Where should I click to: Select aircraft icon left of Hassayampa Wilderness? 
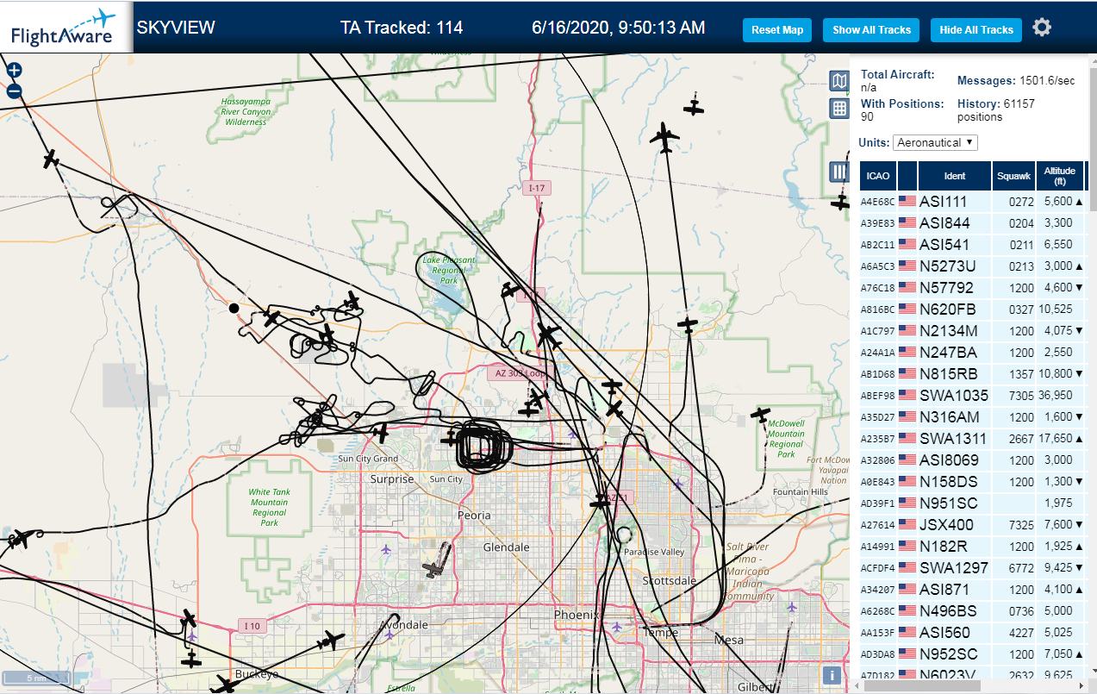pyautogui.click(x=51, y=159)
